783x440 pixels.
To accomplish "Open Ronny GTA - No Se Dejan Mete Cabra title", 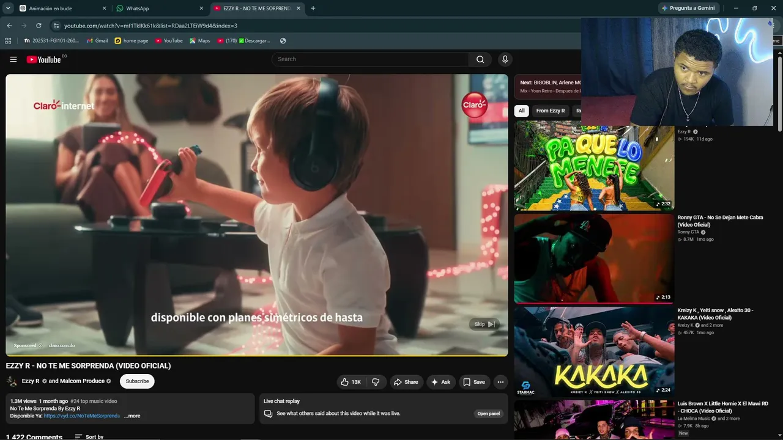I will pyautogui.click(x=720, y=221).
